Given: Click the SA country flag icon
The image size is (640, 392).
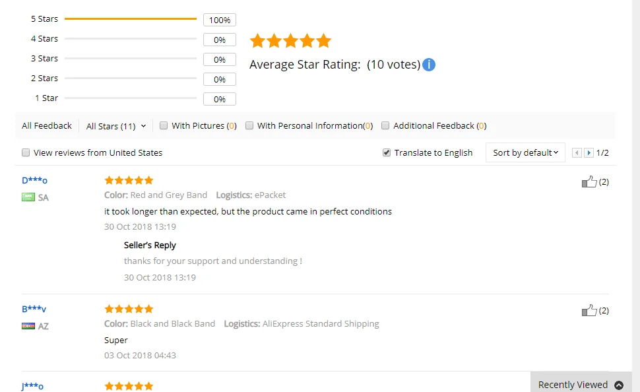Looking at the screenshot, I should click(28, 197).
